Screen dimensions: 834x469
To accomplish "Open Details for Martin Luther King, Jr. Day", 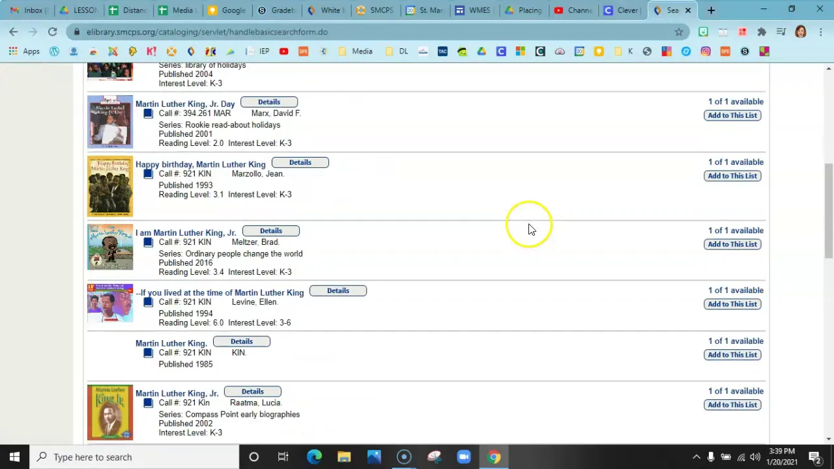I will tap(269, 102).
